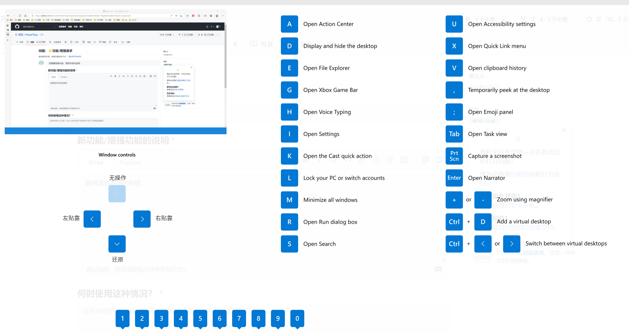Follow the 贡献指南 link in the welcome popup
This screenshot has width=629, height=333.
point(180,80)
